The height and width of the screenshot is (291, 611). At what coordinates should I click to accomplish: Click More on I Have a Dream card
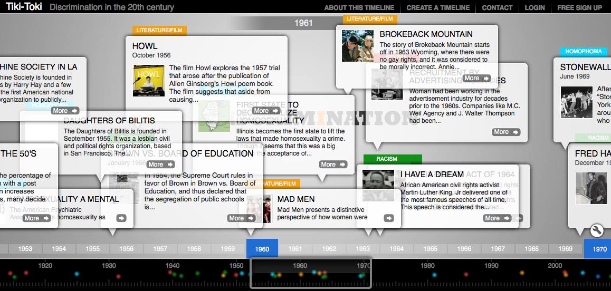497,218
